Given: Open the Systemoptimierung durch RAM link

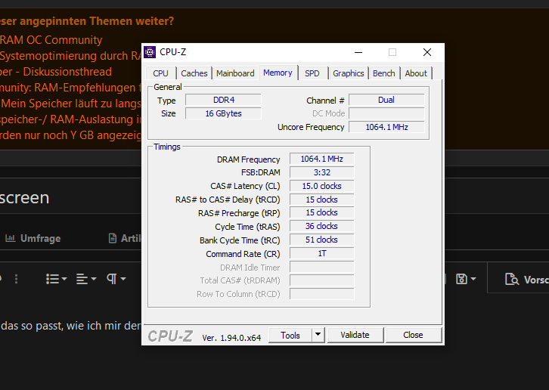Looking at the screenshot, I should (x=71, y=56).
